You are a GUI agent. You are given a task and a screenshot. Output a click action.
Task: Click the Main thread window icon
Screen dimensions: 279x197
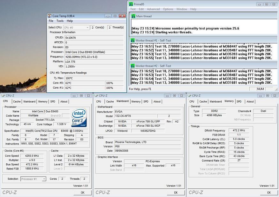coord(133,16)
